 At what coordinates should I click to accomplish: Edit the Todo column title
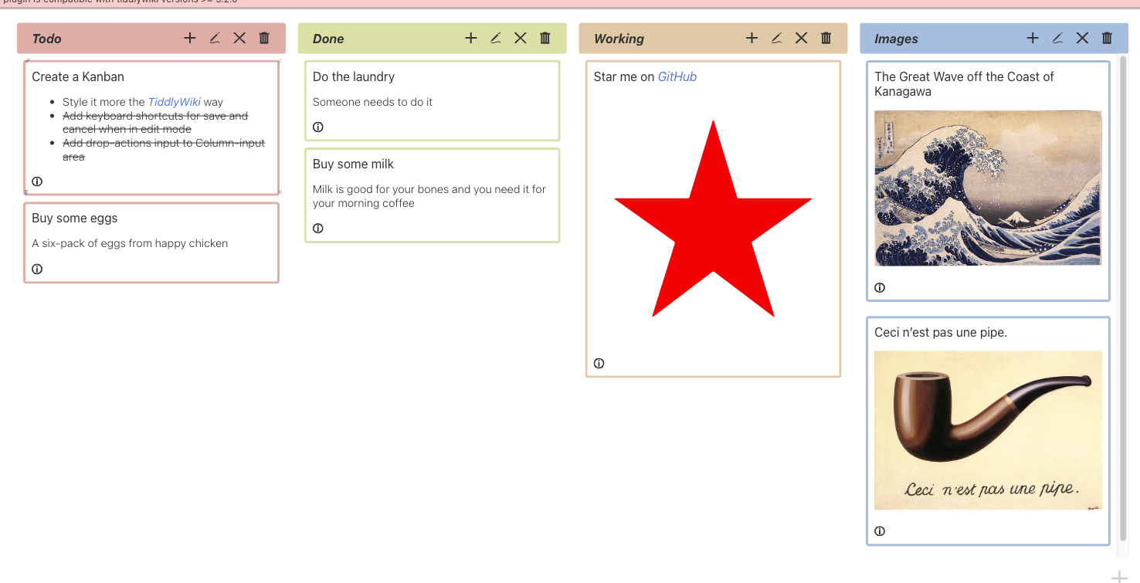215,38
